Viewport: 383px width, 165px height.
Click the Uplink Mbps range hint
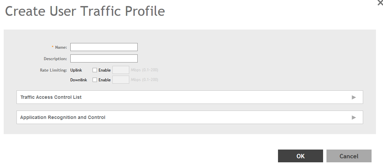click(x=144, y=70)
